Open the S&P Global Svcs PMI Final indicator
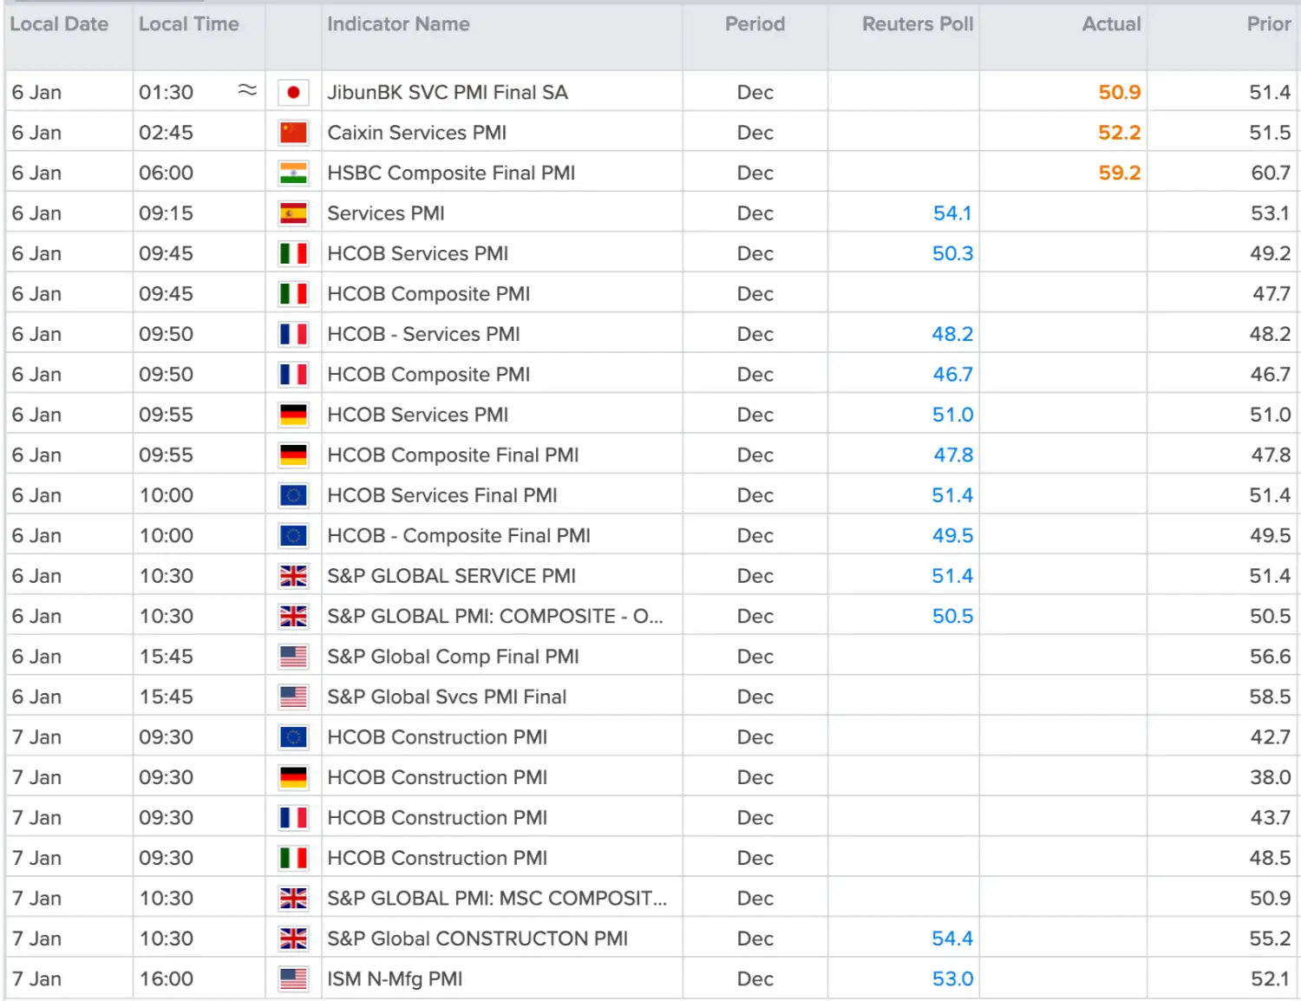 click(x=447, y=697)
